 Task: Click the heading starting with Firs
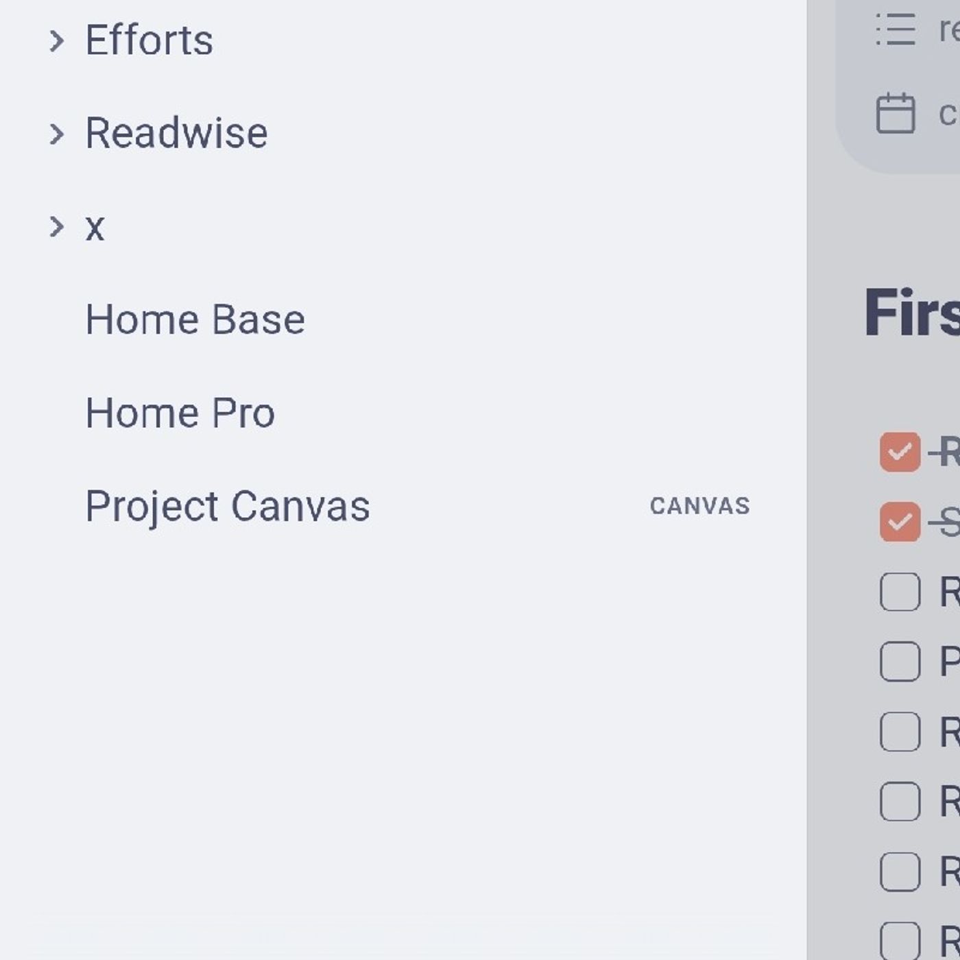(912, 313)
